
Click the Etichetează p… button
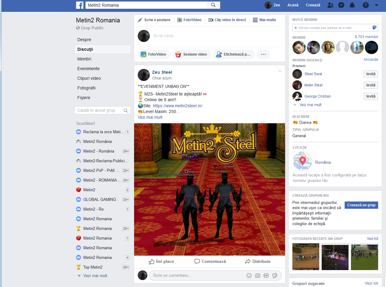coord(234,54)
